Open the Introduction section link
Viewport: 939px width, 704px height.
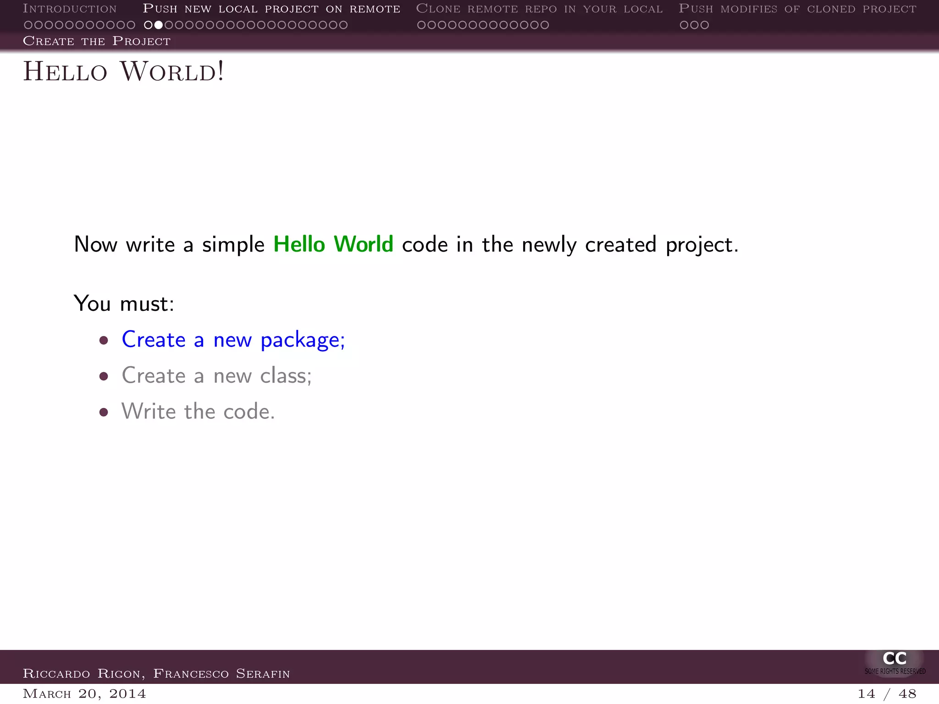[x=70, y=9]
